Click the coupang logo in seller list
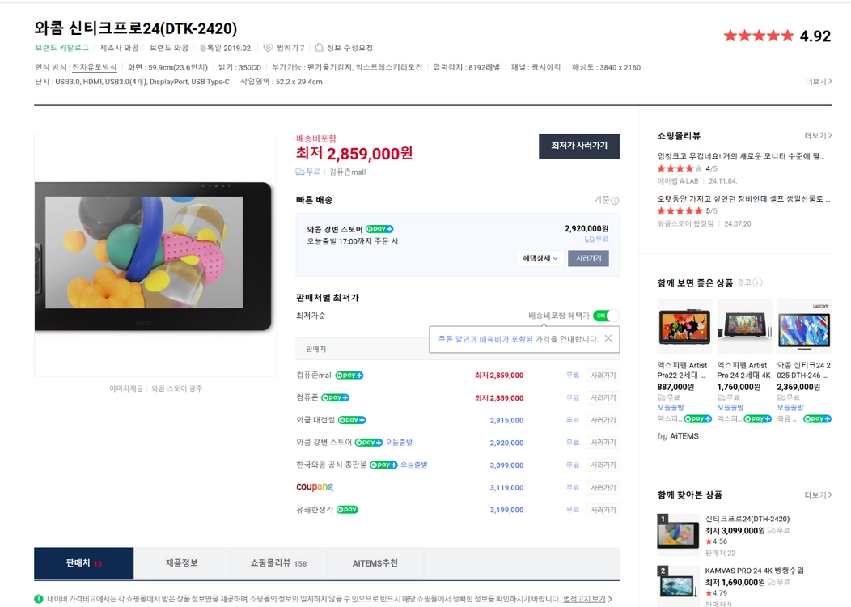851x607 pixels. tap(315, 487)
